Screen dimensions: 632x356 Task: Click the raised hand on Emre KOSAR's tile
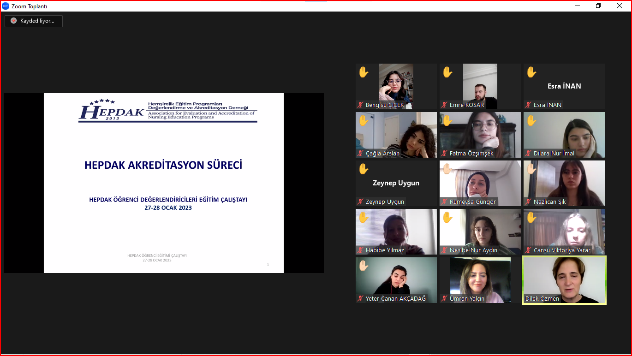[447, 72]
